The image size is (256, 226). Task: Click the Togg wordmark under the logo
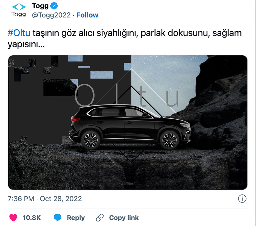point(19,14)
